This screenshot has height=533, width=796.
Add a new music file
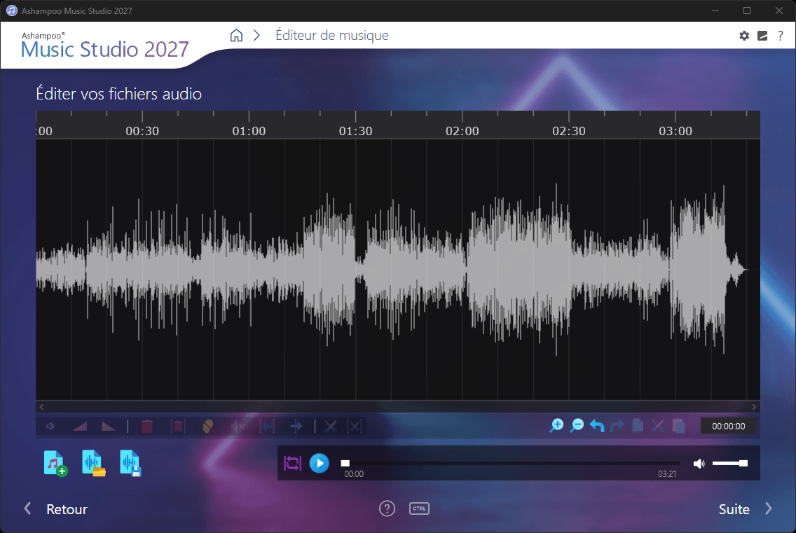(x=55, y=463)
